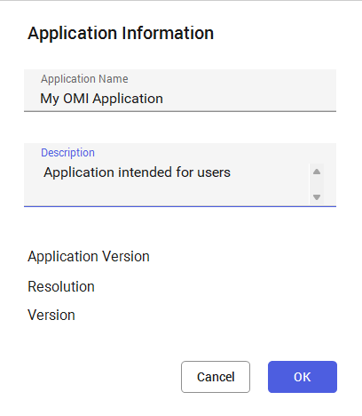This screenshot has height=416, width=362.
Task: Focus the Application Name input field
Action: click(180, 91)
